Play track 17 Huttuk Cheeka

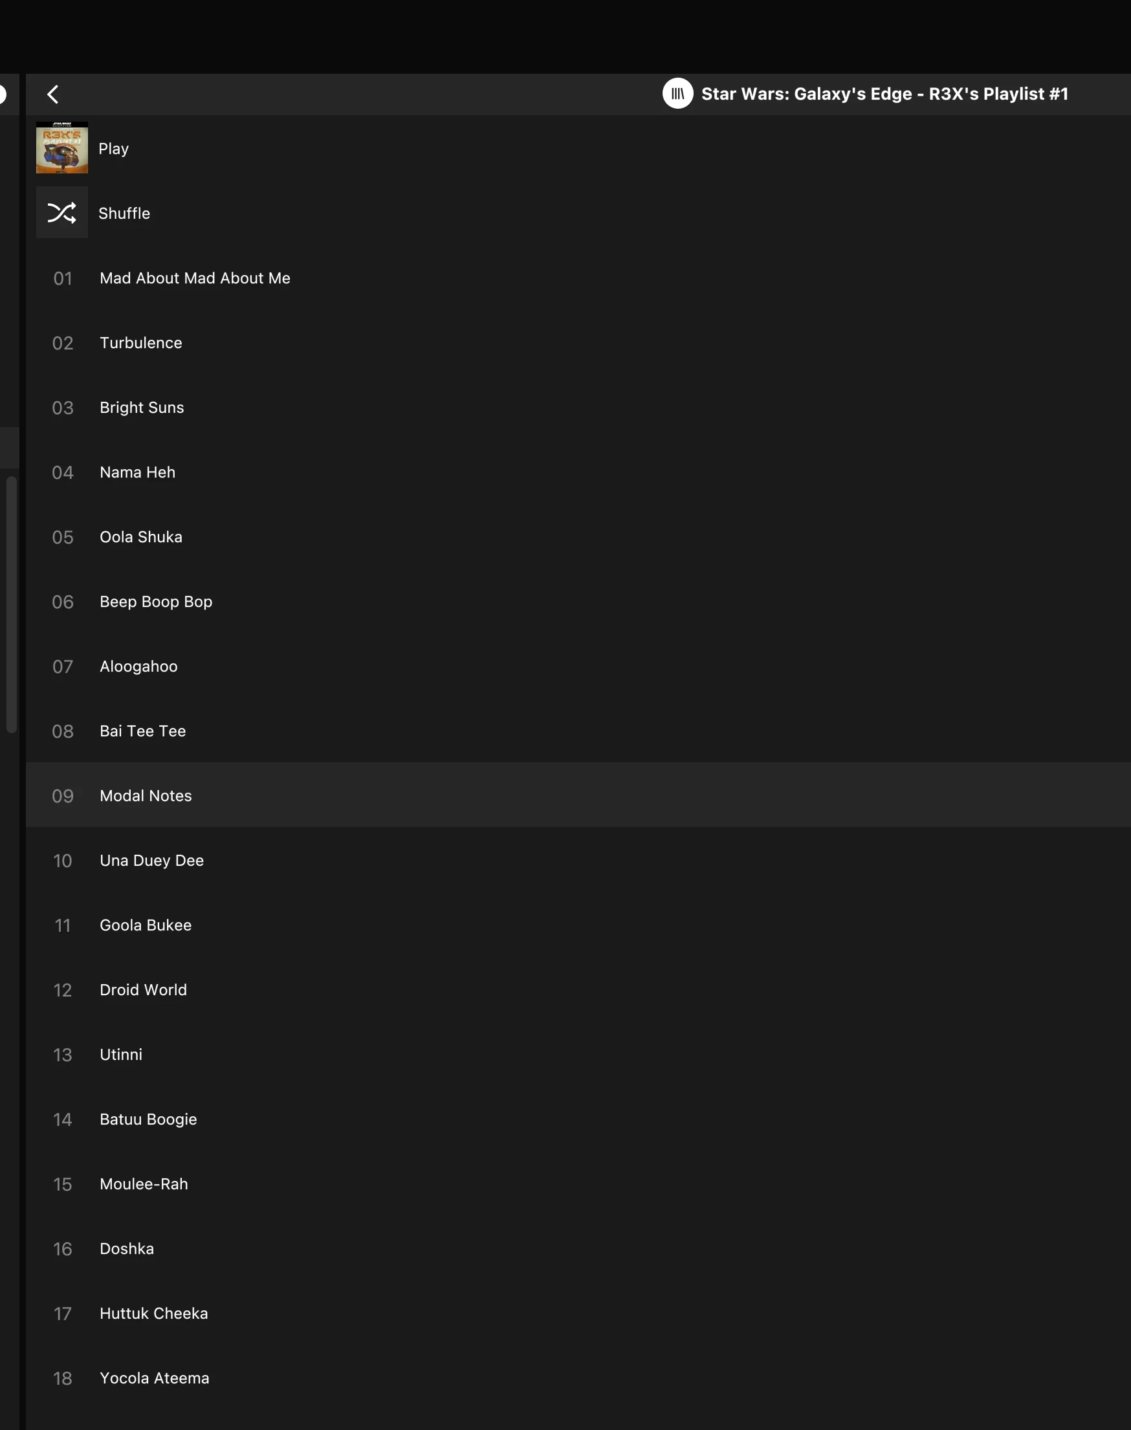point(153,1314)
